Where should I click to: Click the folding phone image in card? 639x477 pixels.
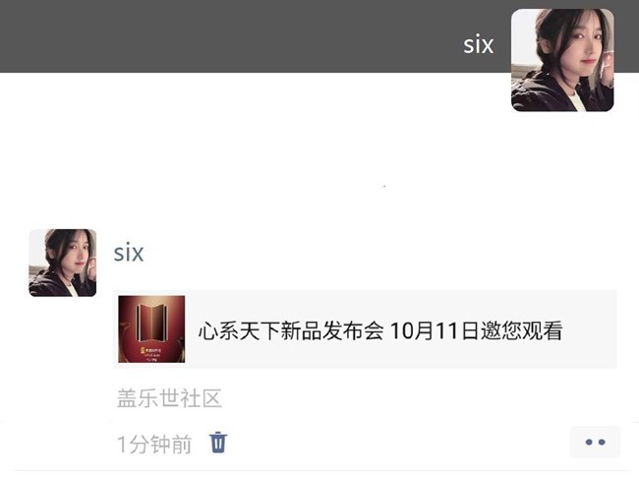pos(151,329)
